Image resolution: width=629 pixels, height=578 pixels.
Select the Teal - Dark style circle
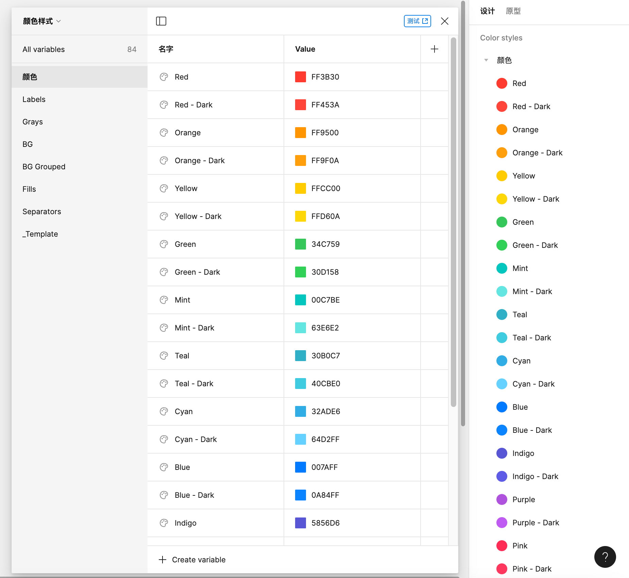(502, 338)
